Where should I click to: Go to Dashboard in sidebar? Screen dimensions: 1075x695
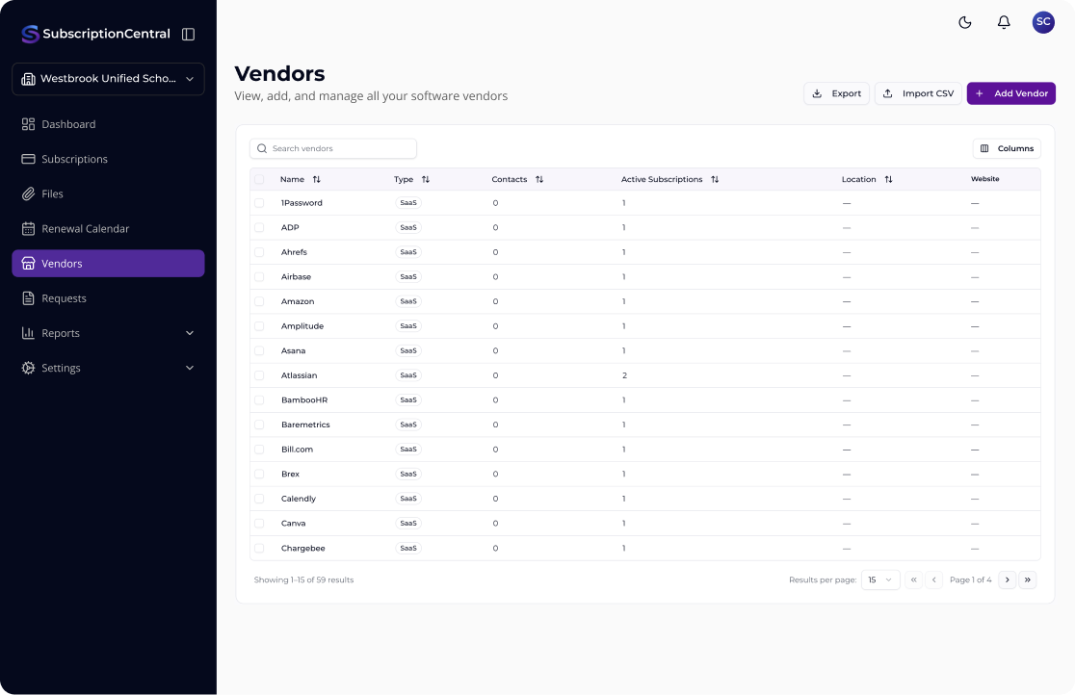click(108, 124)
